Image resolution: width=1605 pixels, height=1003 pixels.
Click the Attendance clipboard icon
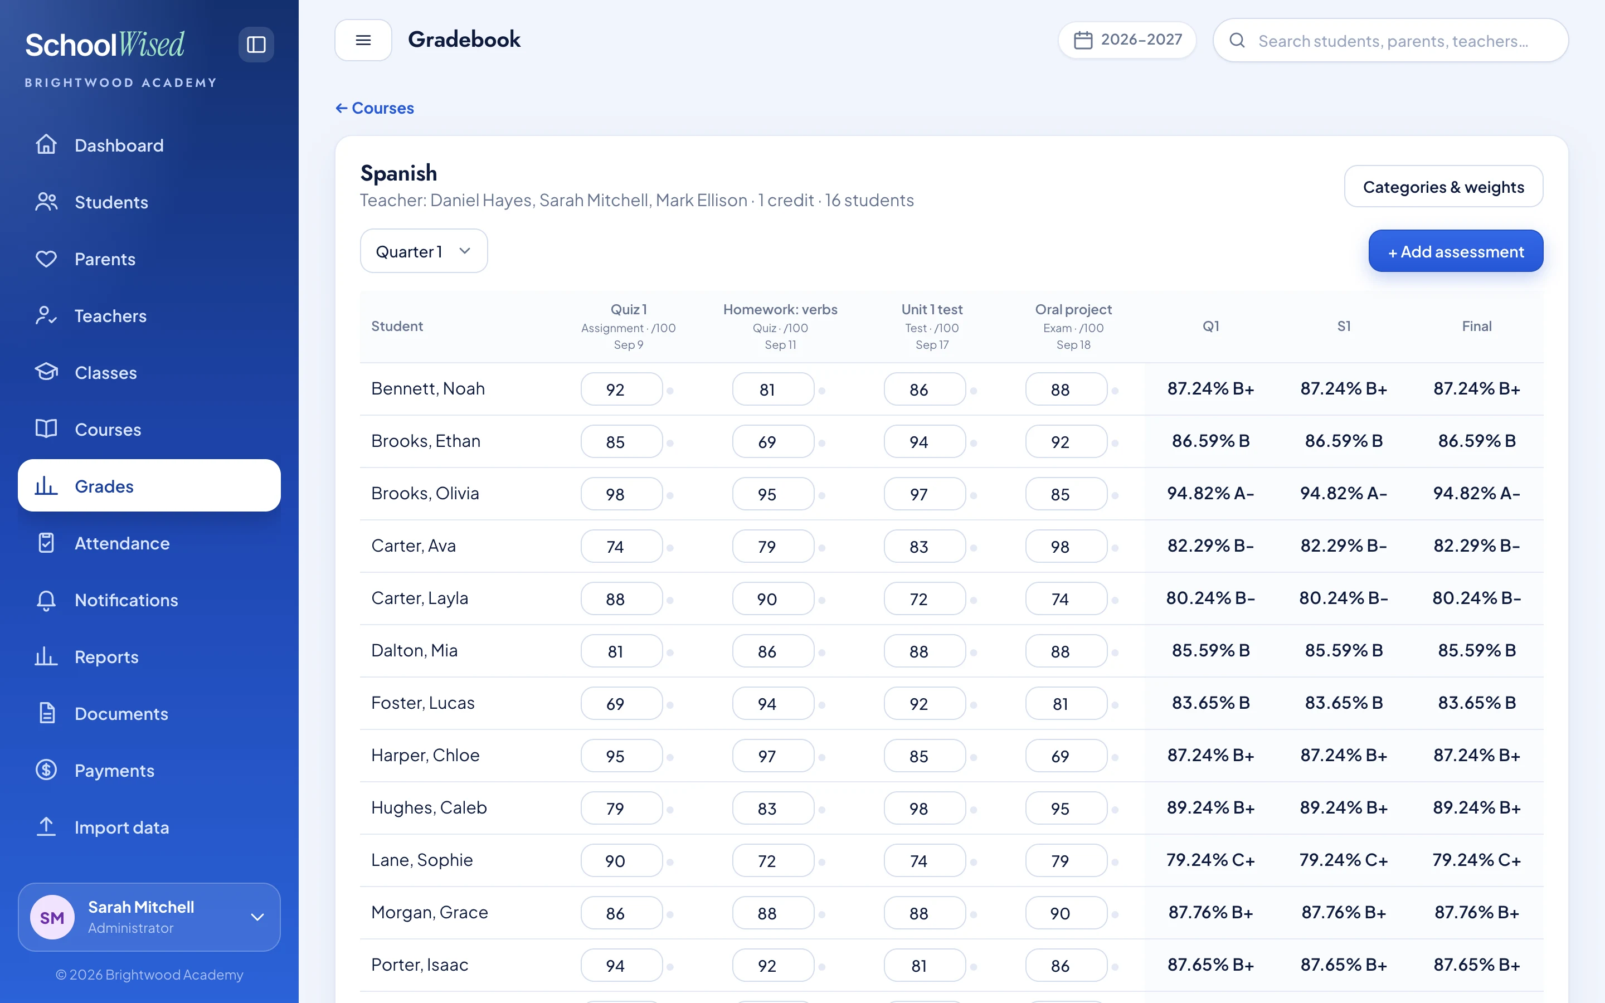click(x=46, y=543)
